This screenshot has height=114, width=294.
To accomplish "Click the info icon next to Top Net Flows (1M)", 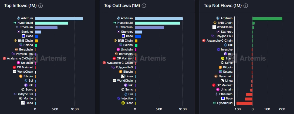I will click(x=246, y=6).
